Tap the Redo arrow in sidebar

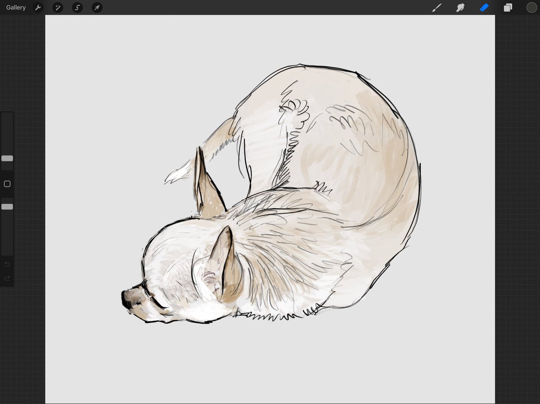pos(7,279)
